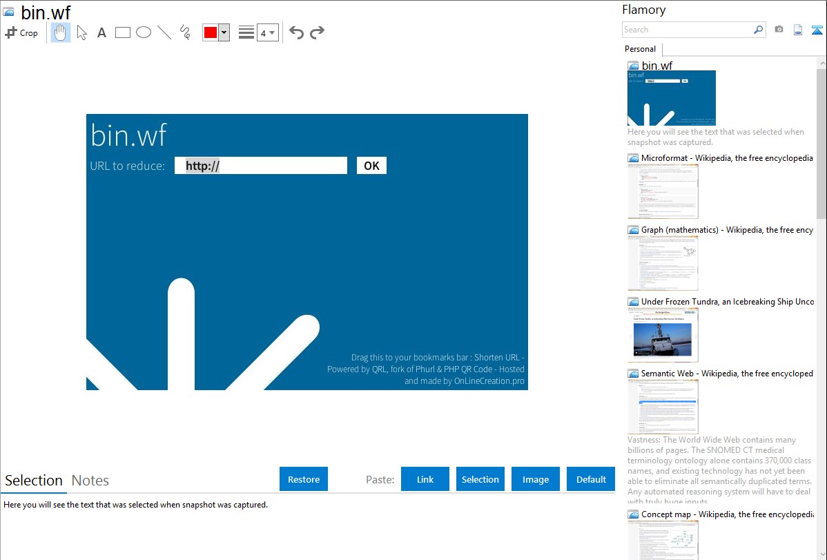Click the Semantic Web title text
This screenshot has height=560, width=827.
[x=727, y=373]
